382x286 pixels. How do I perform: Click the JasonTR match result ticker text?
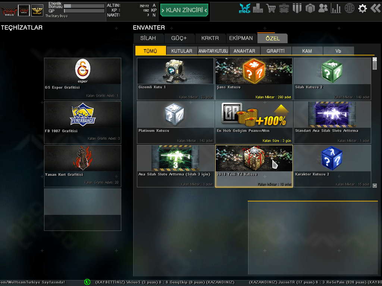click(316, 282)
